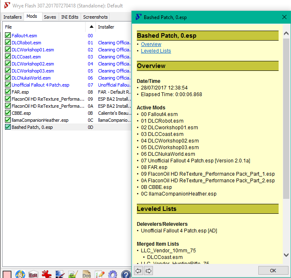Sort by the File column header
The width and height of the screenshot is (291, 278).
(44, 27)
